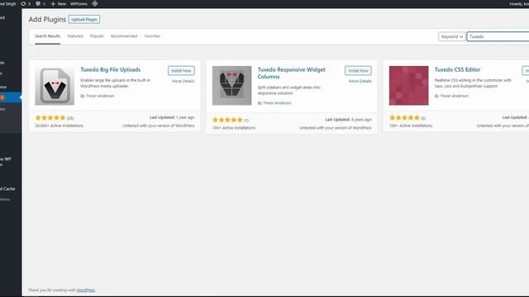Open the WordPress link in the footer
Screen dimensions: 529x297
coord(86,290)
